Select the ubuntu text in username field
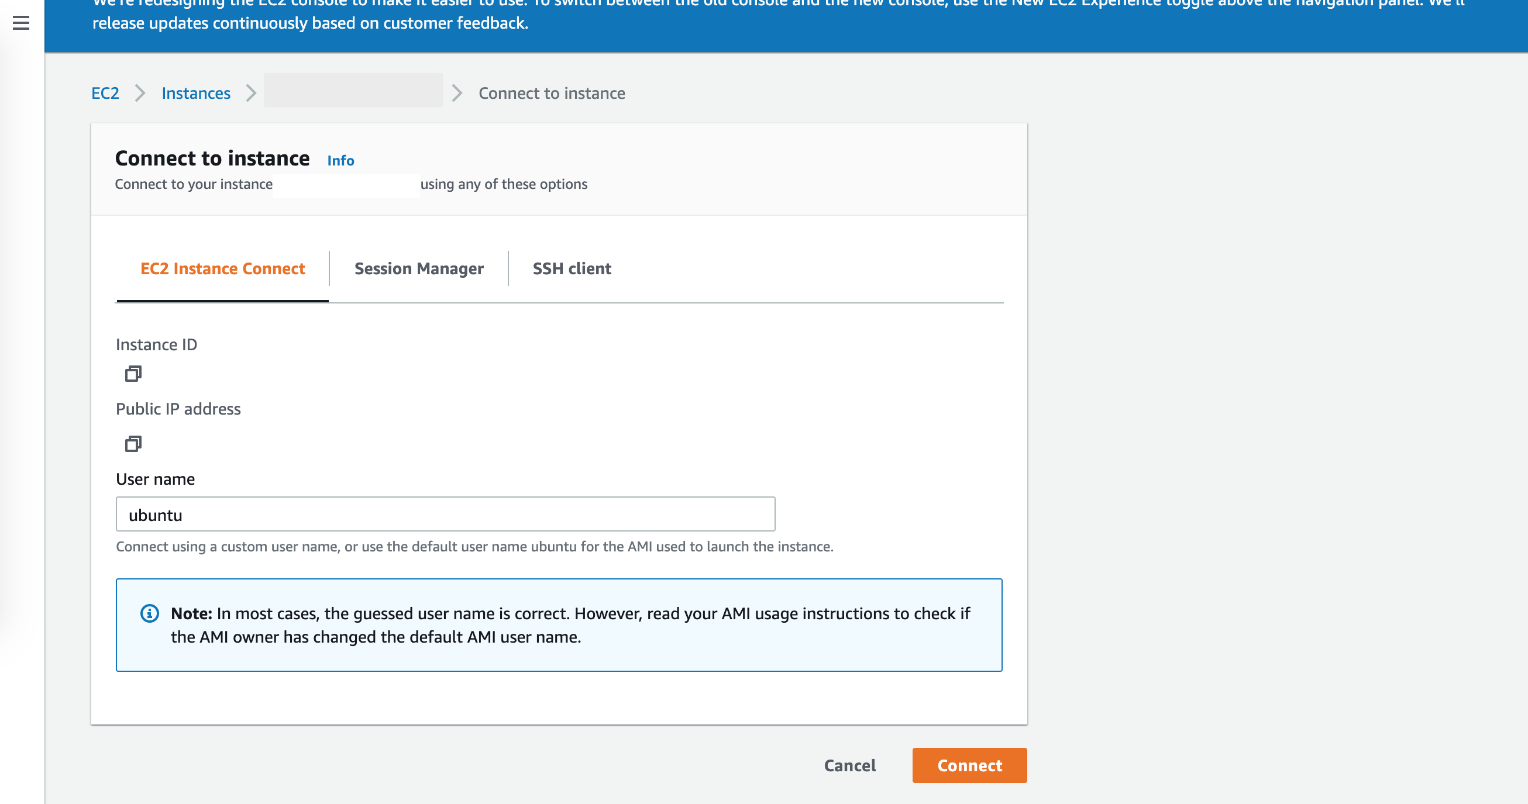 click(x=156, y=514)
